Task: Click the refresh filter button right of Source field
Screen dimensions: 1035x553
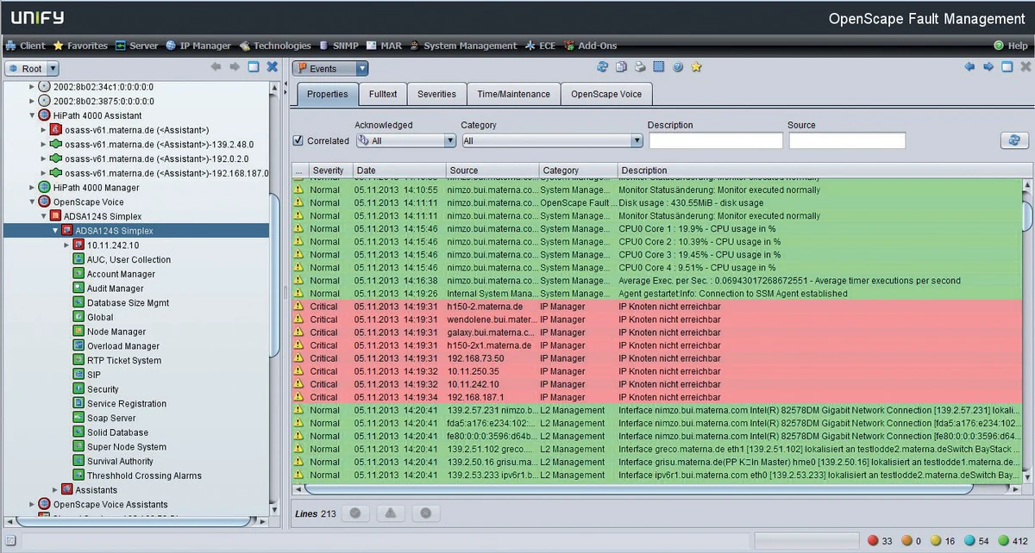Action: pos(1014,140)
